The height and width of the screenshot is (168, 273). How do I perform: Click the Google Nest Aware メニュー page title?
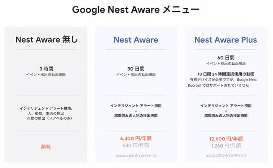[136, 10]
